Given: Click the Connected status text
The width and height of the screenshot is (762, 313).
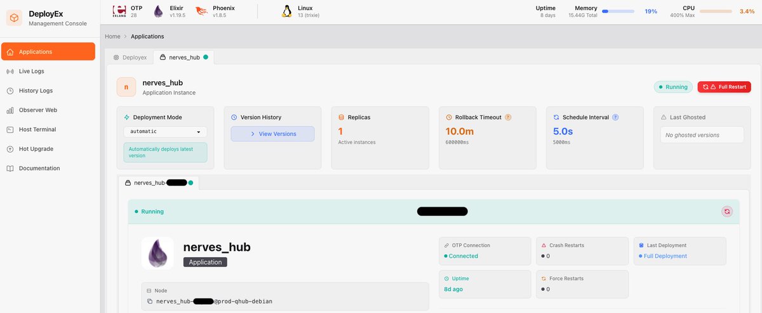Looking at the screenshot, I should [464, 256].
